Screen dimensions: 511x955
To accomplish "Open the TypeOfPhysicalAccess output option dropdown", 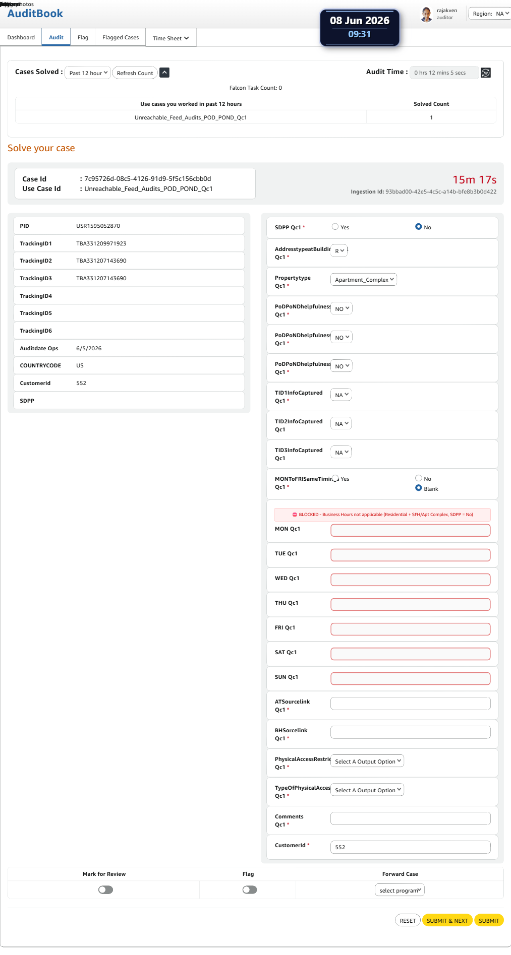I will click(x=367, y=790).
